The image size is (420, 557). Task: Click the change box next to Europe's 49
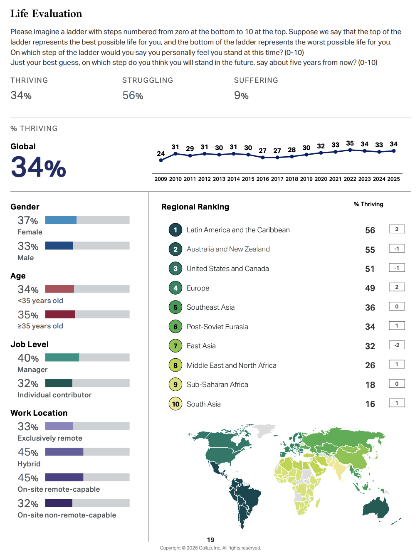click(x=397, y=287)
